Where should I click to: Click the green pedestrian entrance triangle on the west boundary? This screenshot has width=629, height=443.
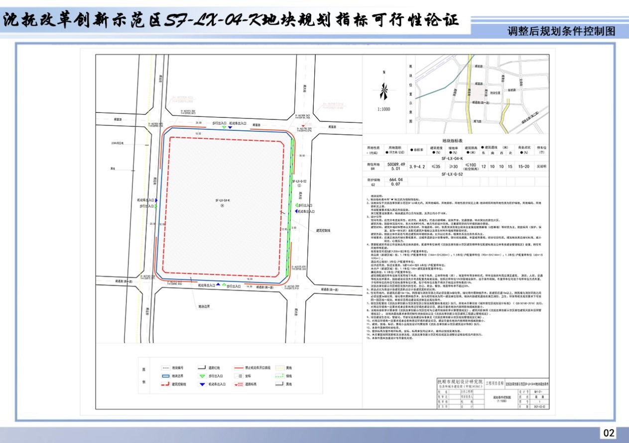(156, 205)
